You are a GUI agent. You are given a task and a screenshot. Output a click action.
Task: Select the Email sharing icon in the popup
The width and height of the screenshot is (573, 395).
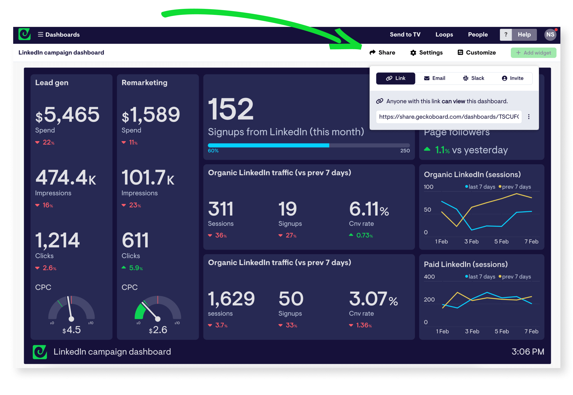tap(427, 78)
